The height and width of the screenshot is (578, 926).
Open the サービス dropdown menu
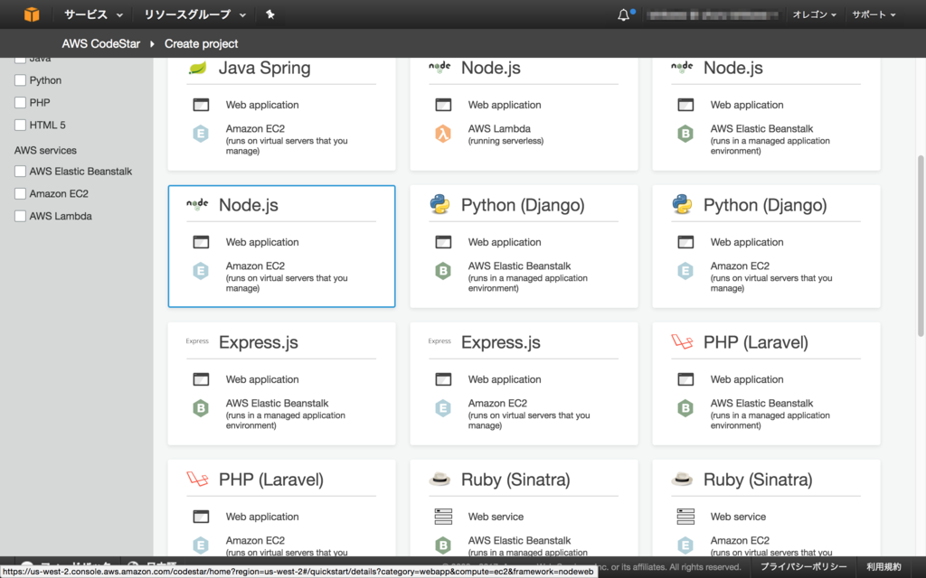click(x=93, y=14)
